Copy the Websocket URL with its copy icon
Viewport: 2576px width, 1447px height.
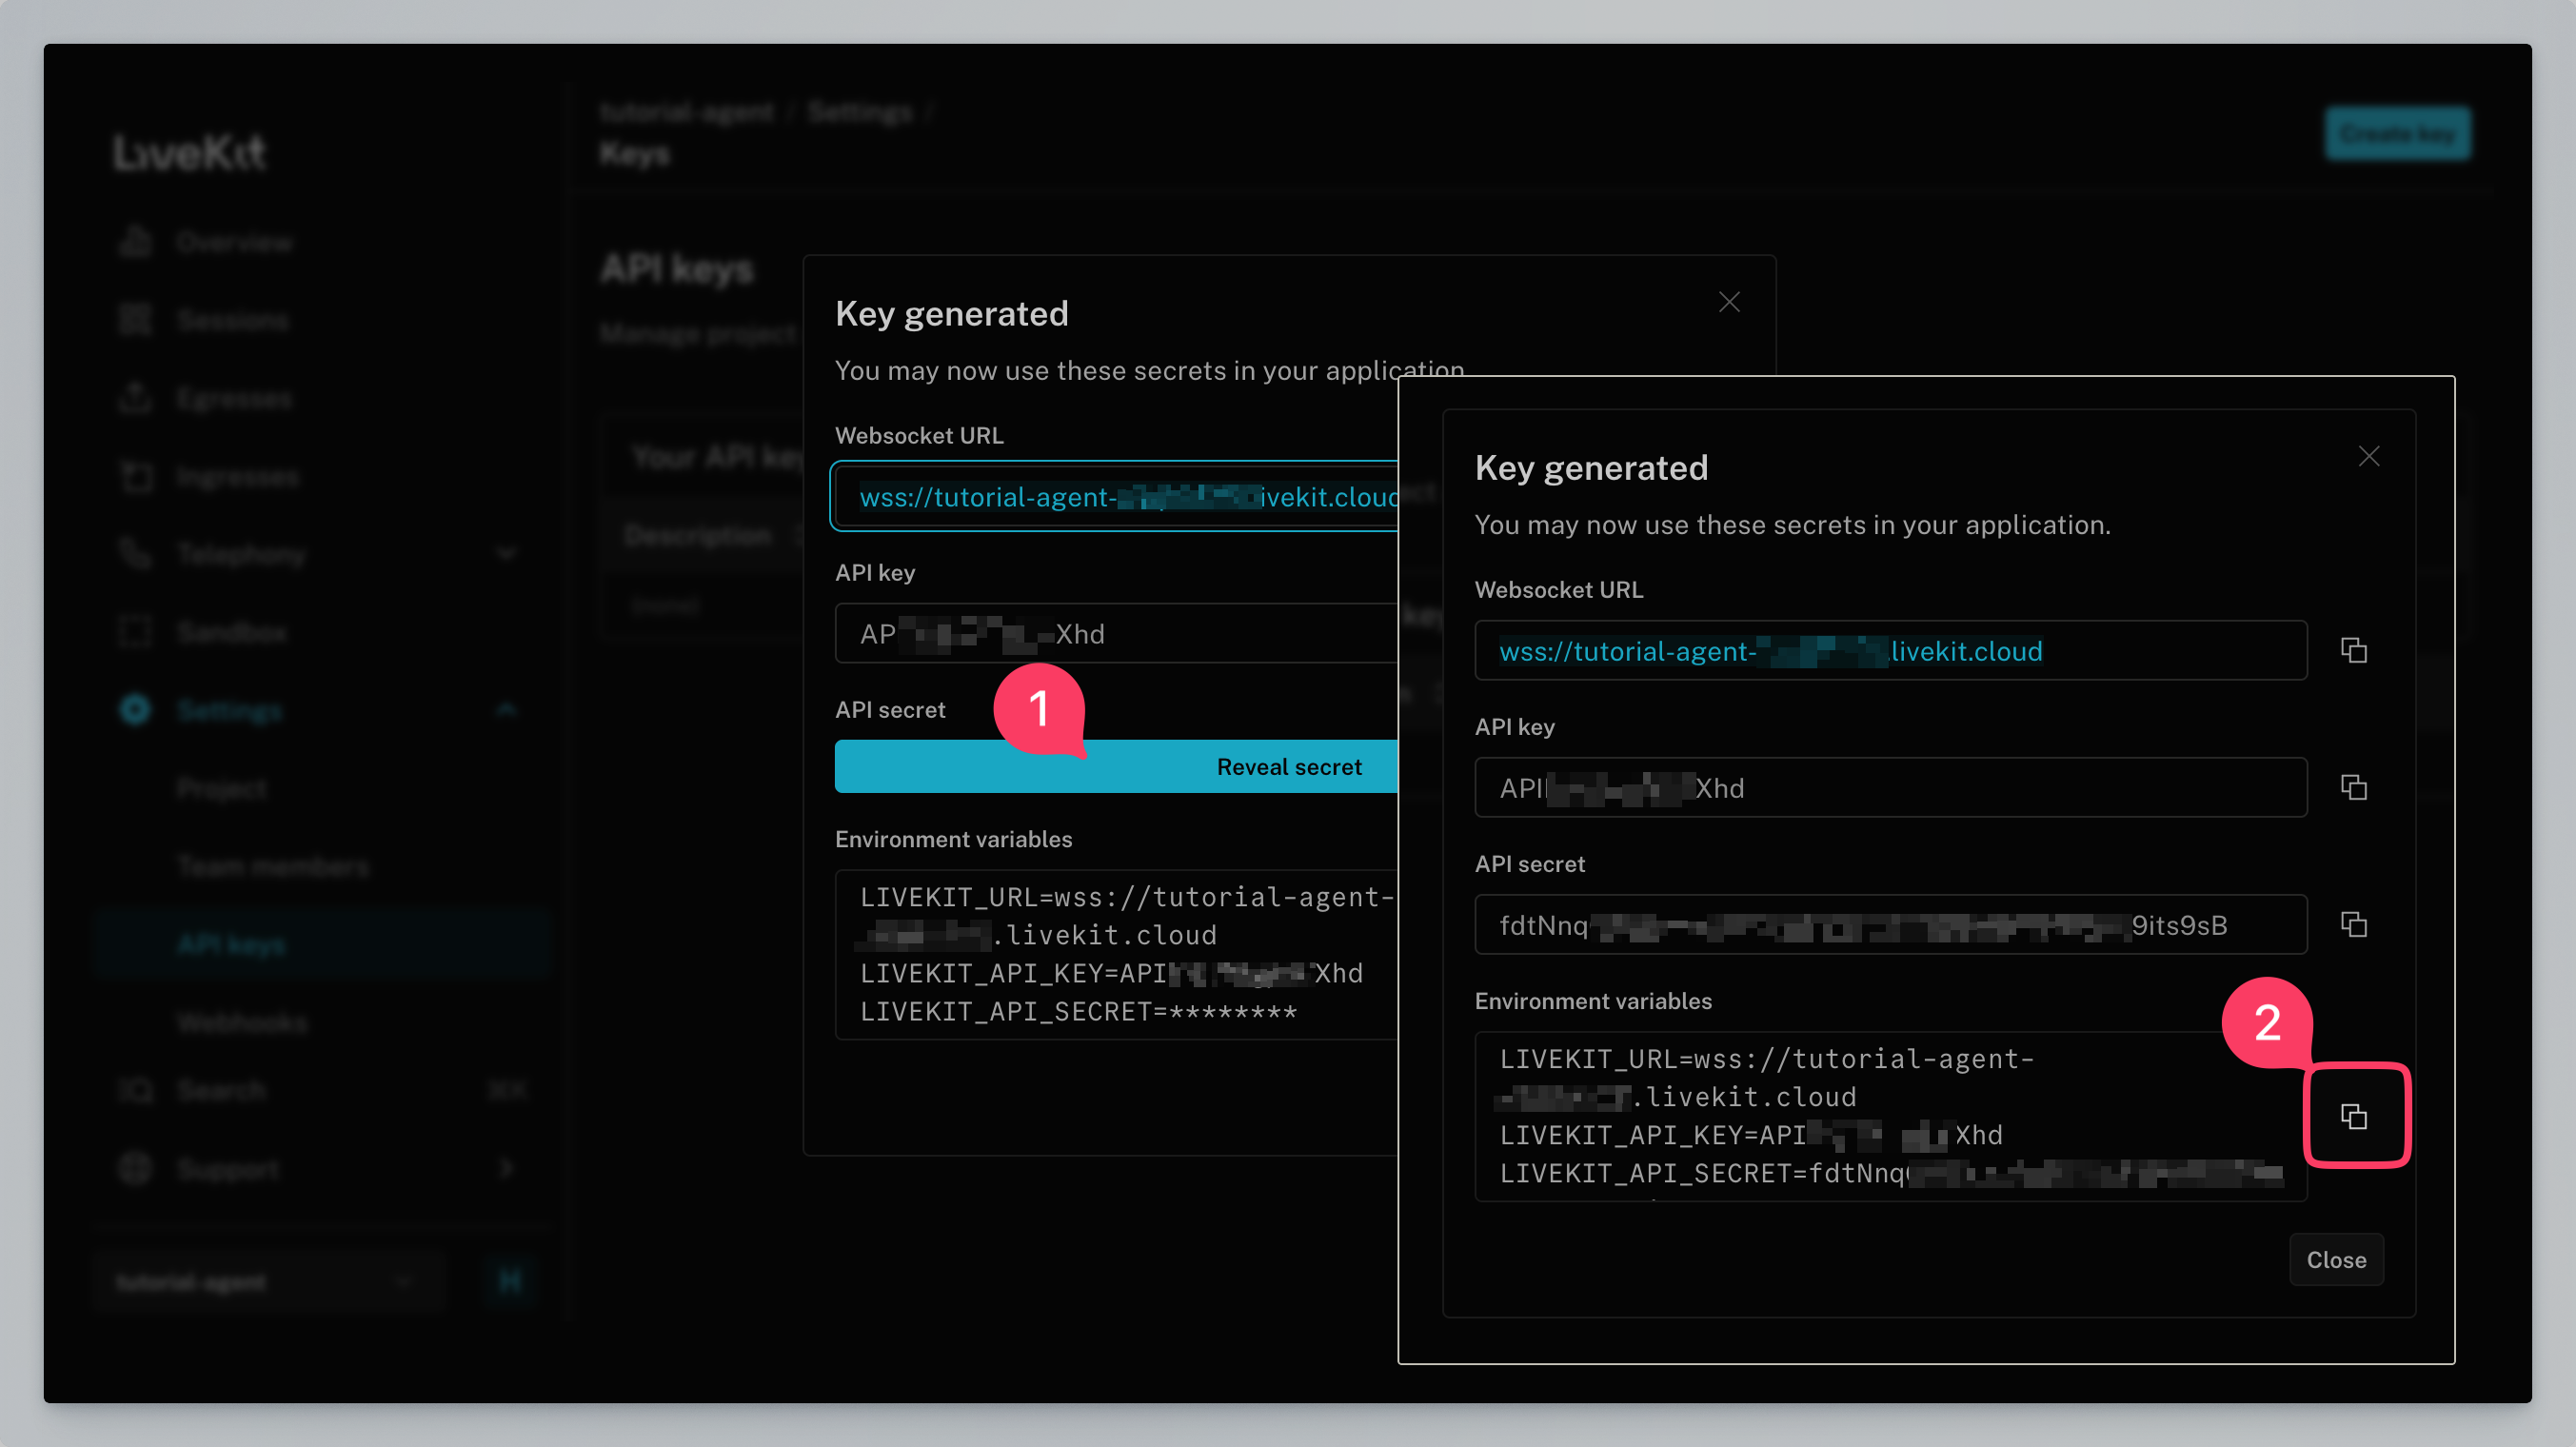(2353, 650)
